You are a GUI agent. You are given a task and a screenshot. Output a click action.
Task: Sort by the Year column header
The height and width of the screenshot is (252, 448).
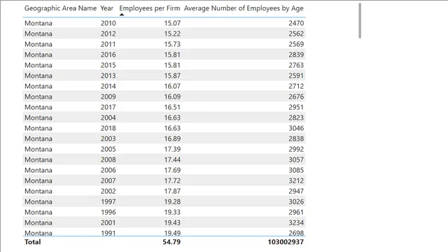click(x=107, y=8)
